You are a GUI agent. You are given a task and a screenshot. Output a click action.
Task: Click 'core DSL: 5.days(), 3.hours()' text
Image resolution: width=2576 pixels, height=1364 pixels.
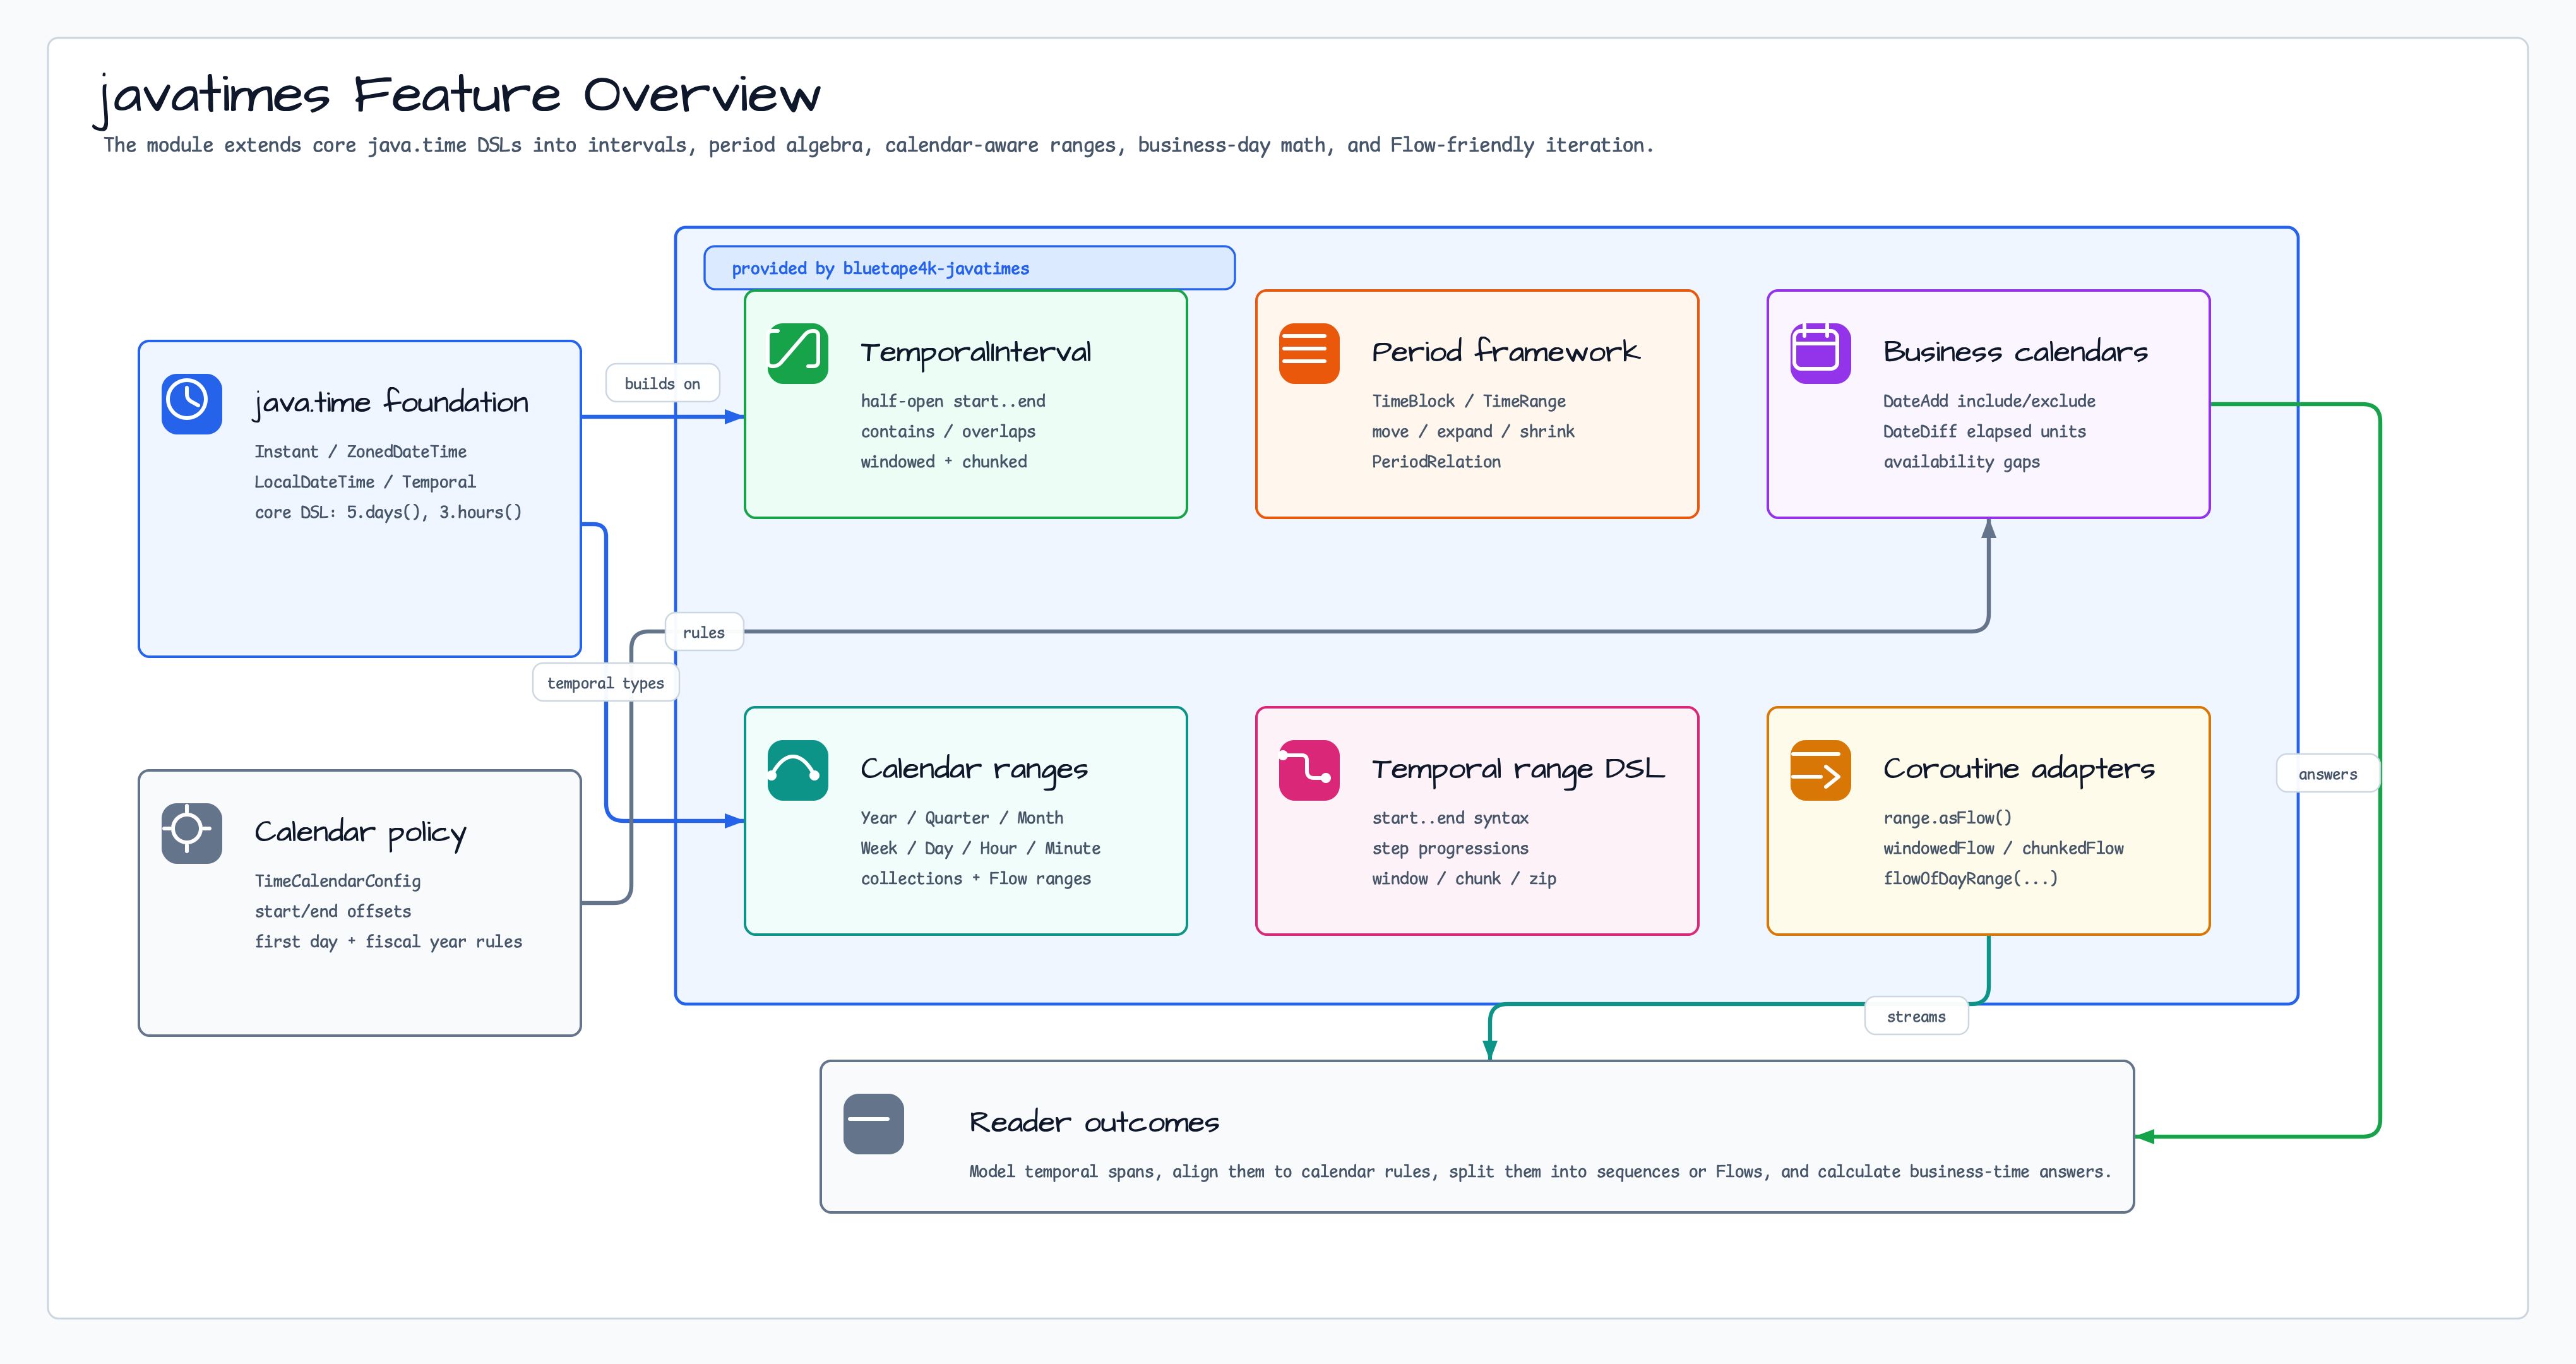pos(388,512)
